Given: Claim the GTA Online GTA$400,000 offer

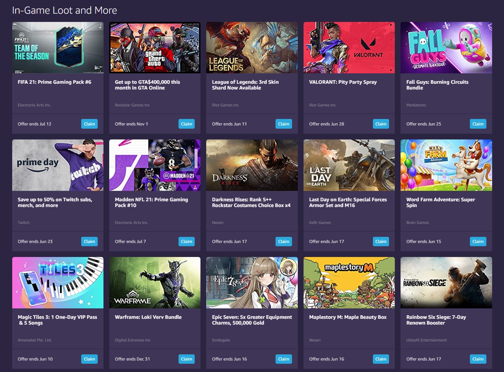Looking at the screenshot, I should pyautogui.click(x=186, y=124).
